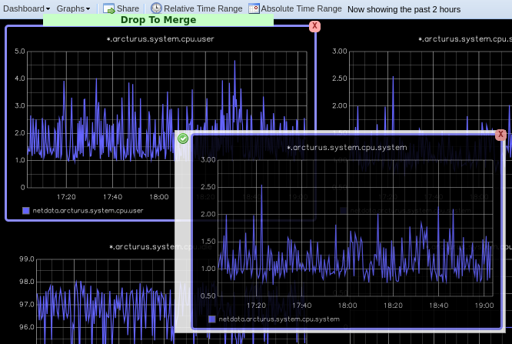Click the bottom-left cpu idle graph plot

pyautogui.click(x=105, y=301)
